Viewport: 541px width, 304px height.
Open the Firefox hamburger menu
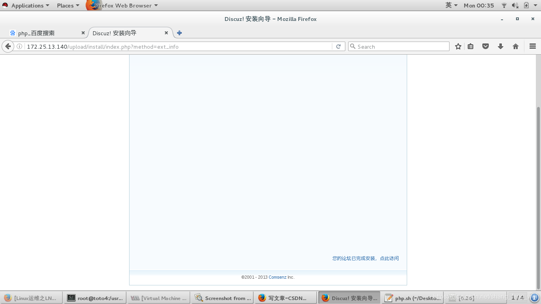click(533, 46)
